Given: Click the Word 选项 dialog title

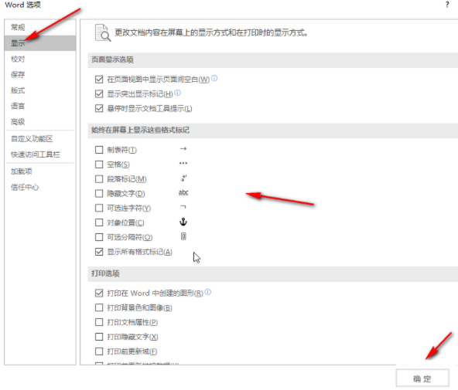Looking at the screenshot, I should tap(22, 5).
